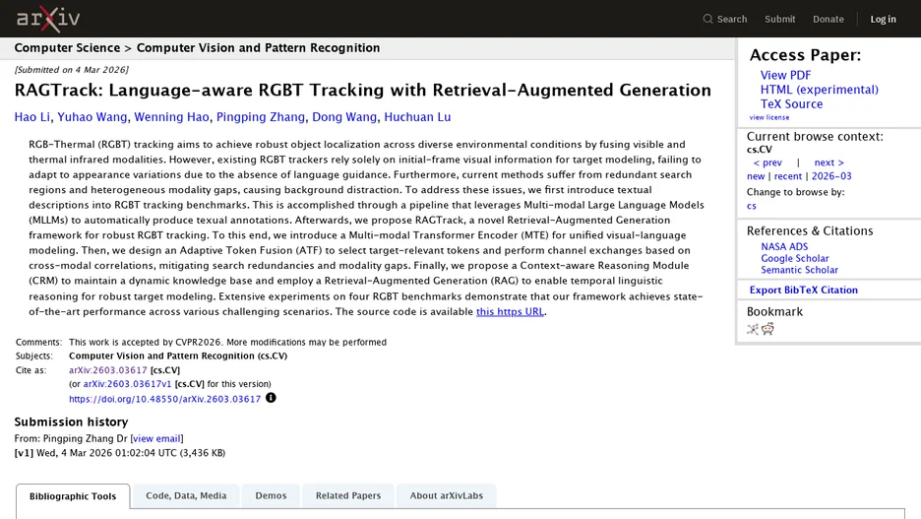The width and height of the screenshot is (921, 519).
Task: Switch to Demos tab
Action: click(271, 496)
